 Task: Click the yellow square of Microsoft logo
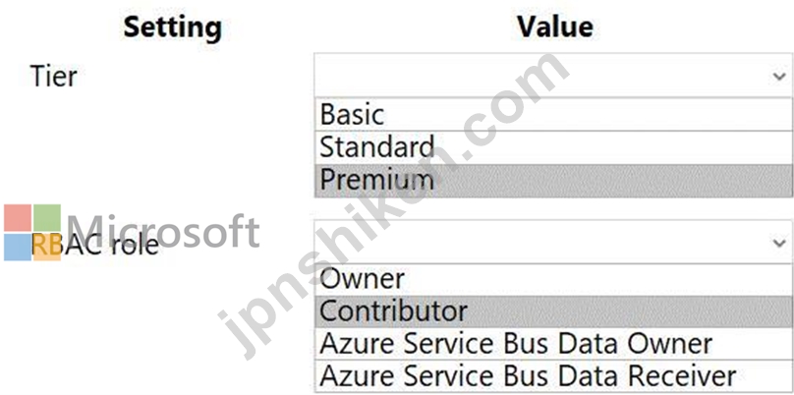[x=47, y=248]
